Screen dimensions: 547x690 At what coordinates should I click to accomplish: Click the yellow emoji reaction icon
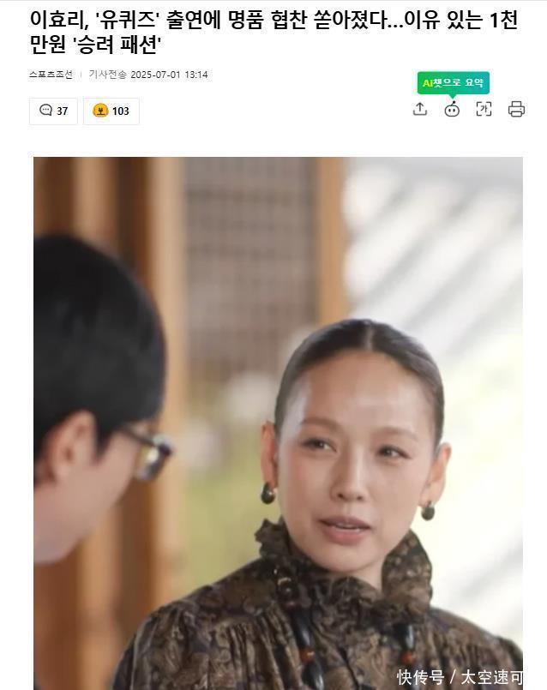100,111
